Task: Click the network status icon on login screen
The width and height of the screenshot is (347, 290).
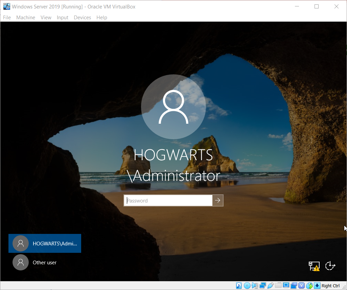Action: click(314, 266)
